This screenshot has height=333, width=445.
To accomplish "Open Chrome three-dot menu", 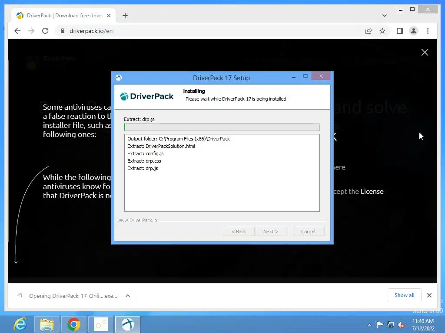I will pos(428,31).
